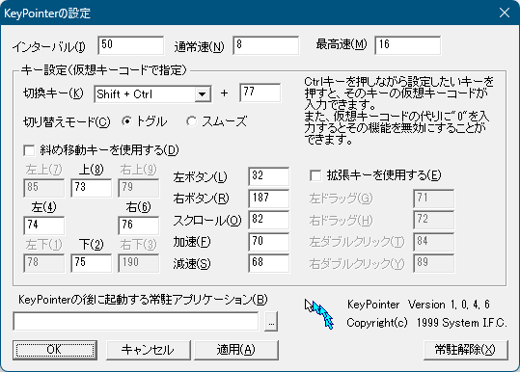The width and height of the screenshot is (520, 372).
Task: Focus the 最高速 input field
Action: (x=408, y=45)
